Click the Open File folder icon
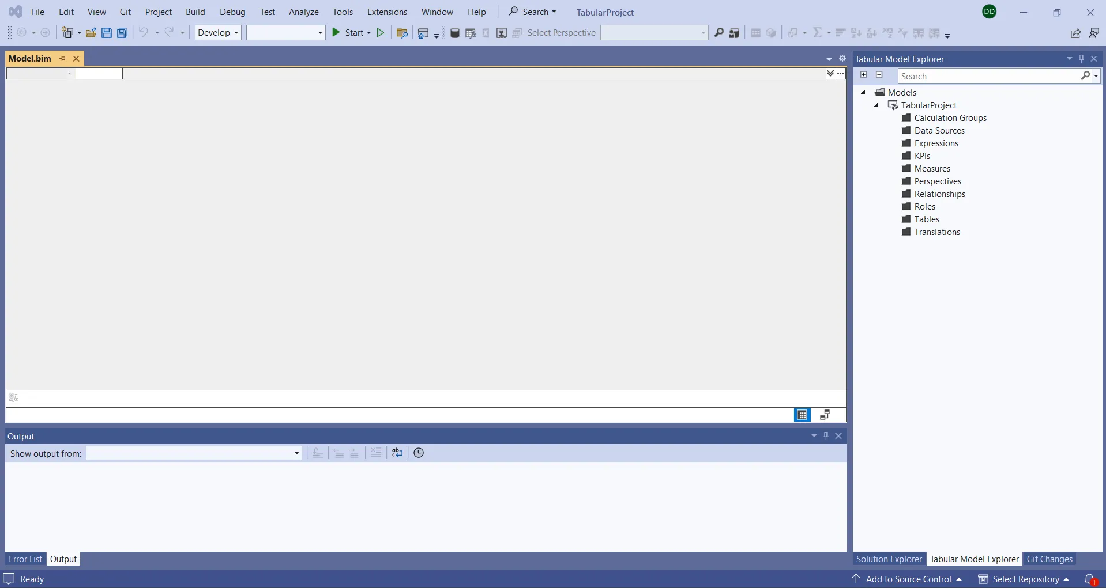The height and width of the screenshot is (588, 1106). 91,33
